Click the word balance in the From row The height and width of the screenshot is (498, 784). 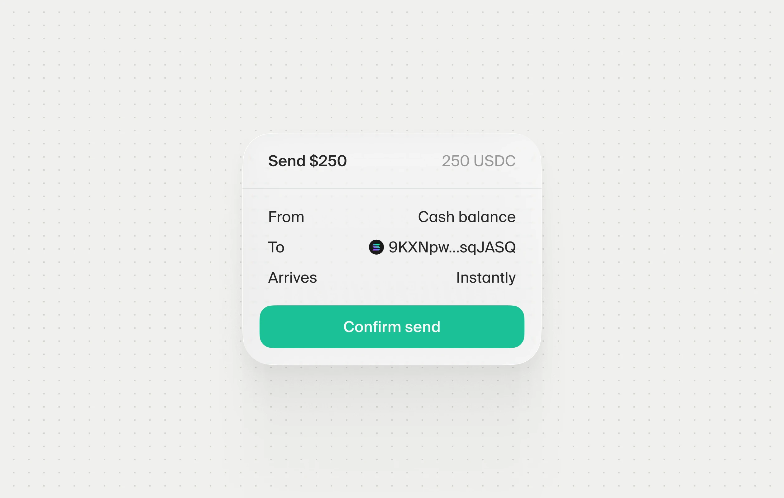(487, 217)
